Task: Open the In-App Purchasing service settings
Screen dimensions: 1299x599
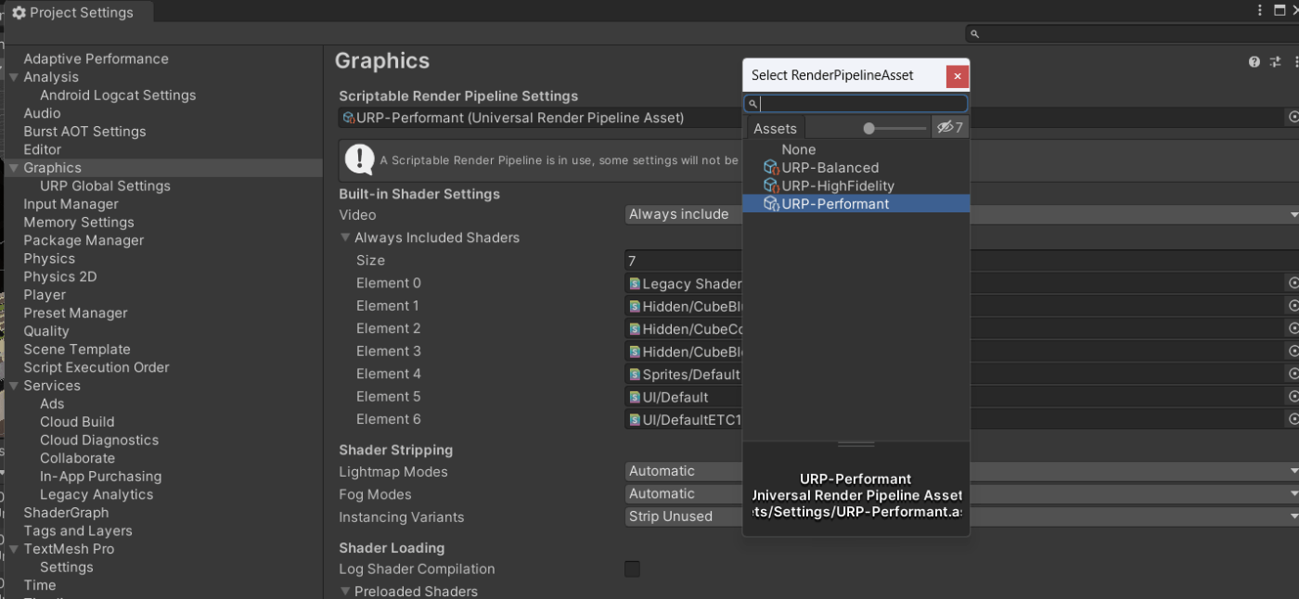Action: point(100,477)
